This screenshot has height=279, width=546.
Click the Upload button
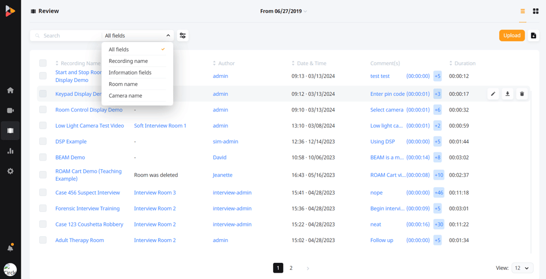511,36
